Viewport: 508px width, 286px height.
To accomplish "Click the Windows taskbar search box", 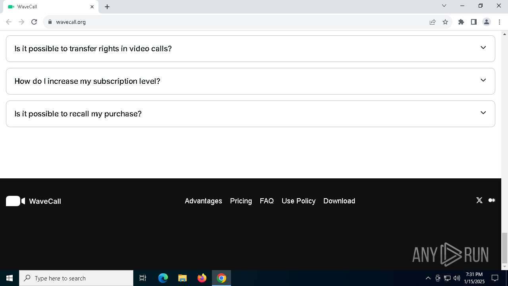I will (x=76, y=278).
